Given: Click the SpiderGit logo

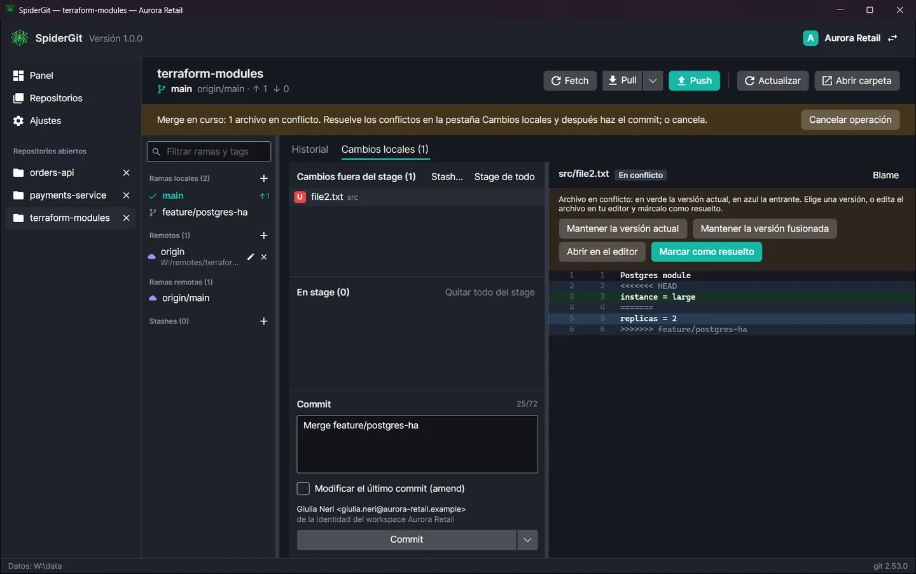Looking at the screenshot, I should (20, 38).
